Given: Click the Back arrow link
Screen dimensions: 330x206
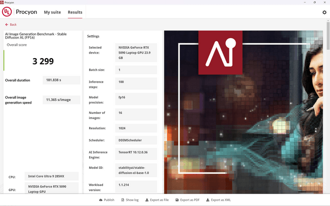Looking at the screenshot, I should pyautogui.click(x=11, y=25).
